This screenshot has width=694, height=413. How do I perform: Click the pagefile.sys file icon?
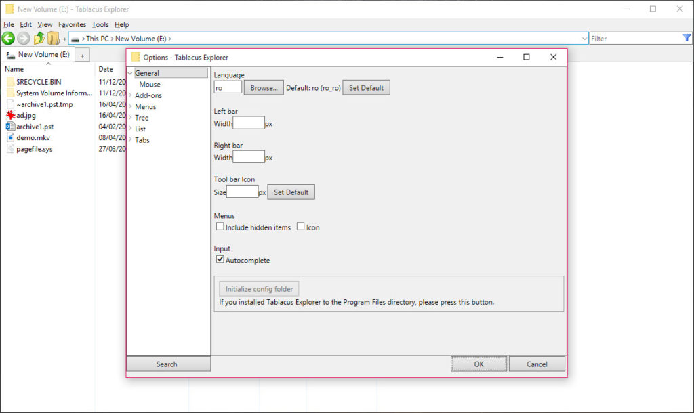coord(11,149)
